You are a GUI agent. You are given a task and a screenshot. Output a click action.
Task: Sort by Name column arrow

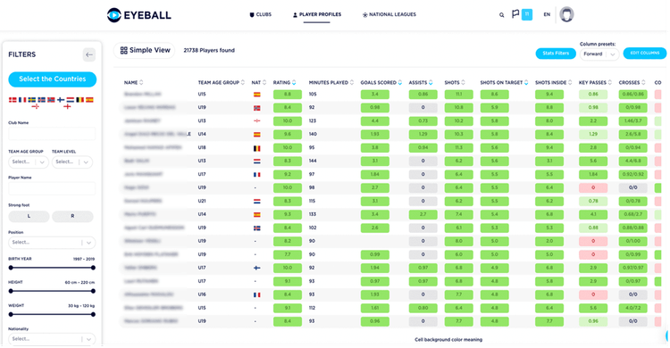tap(141, 83)
